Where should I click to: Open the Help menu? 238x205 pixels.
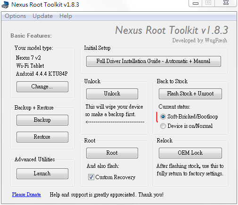tap(66, 16)
